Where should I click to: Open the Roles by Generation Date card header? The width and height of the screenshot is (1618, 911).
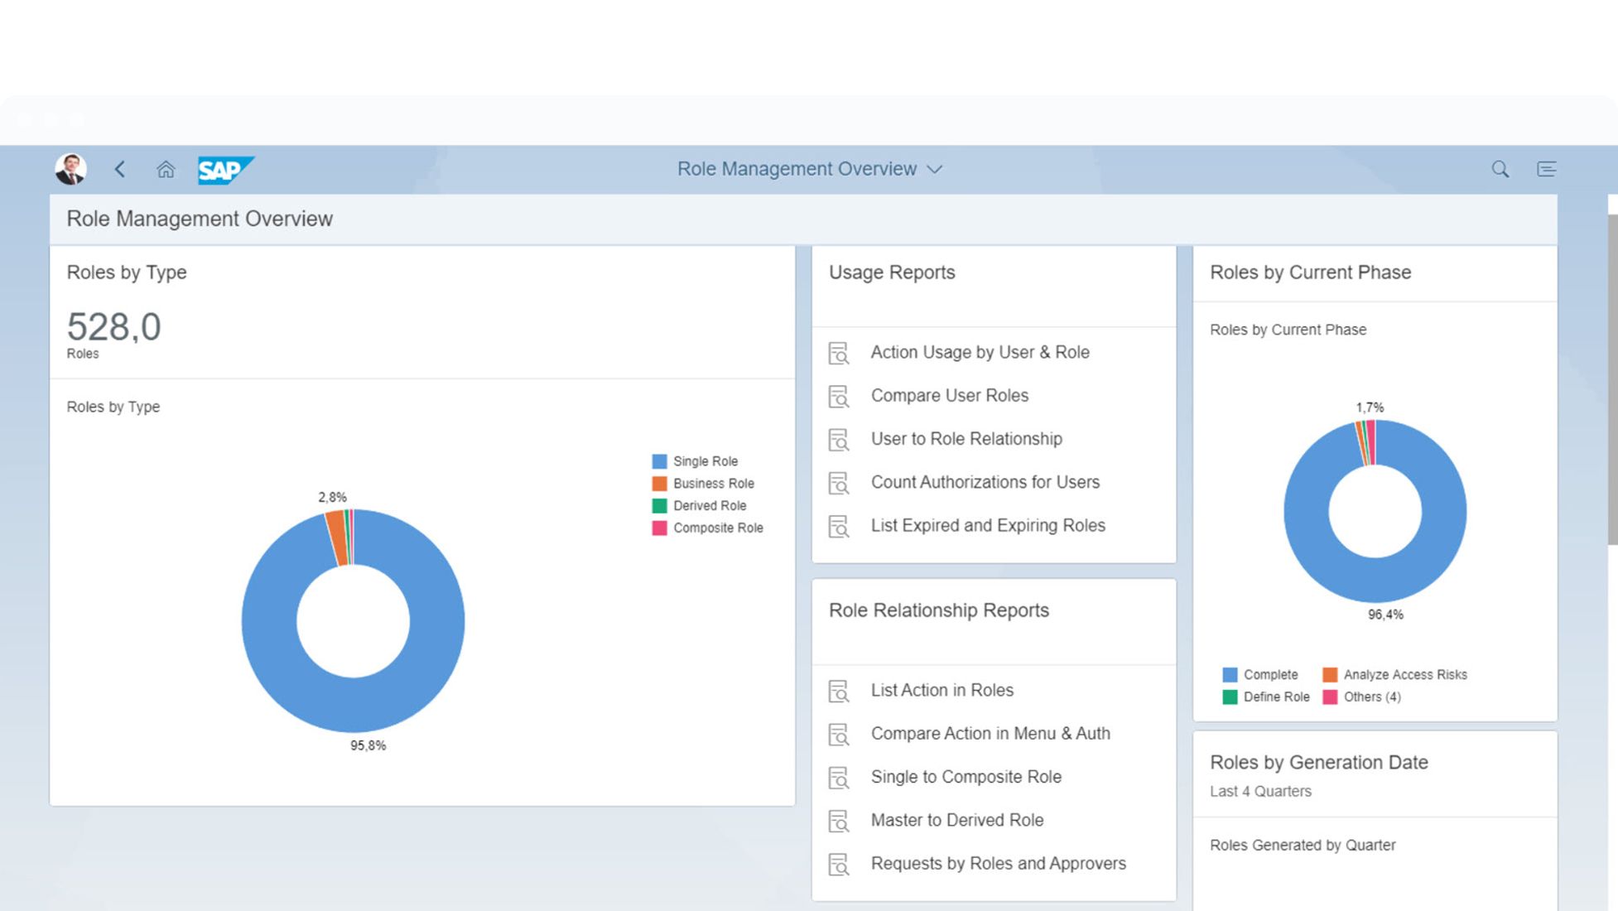point(1318,763)
